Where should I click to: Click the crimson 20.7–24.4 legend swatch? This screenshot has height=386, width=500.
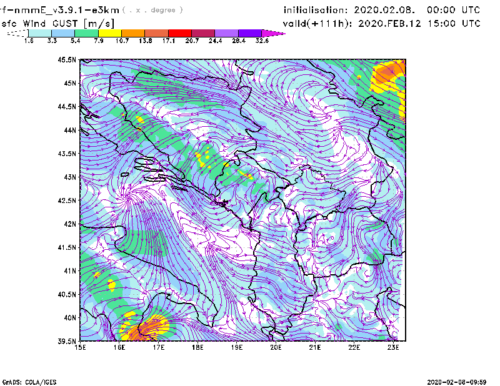point(203,33)
